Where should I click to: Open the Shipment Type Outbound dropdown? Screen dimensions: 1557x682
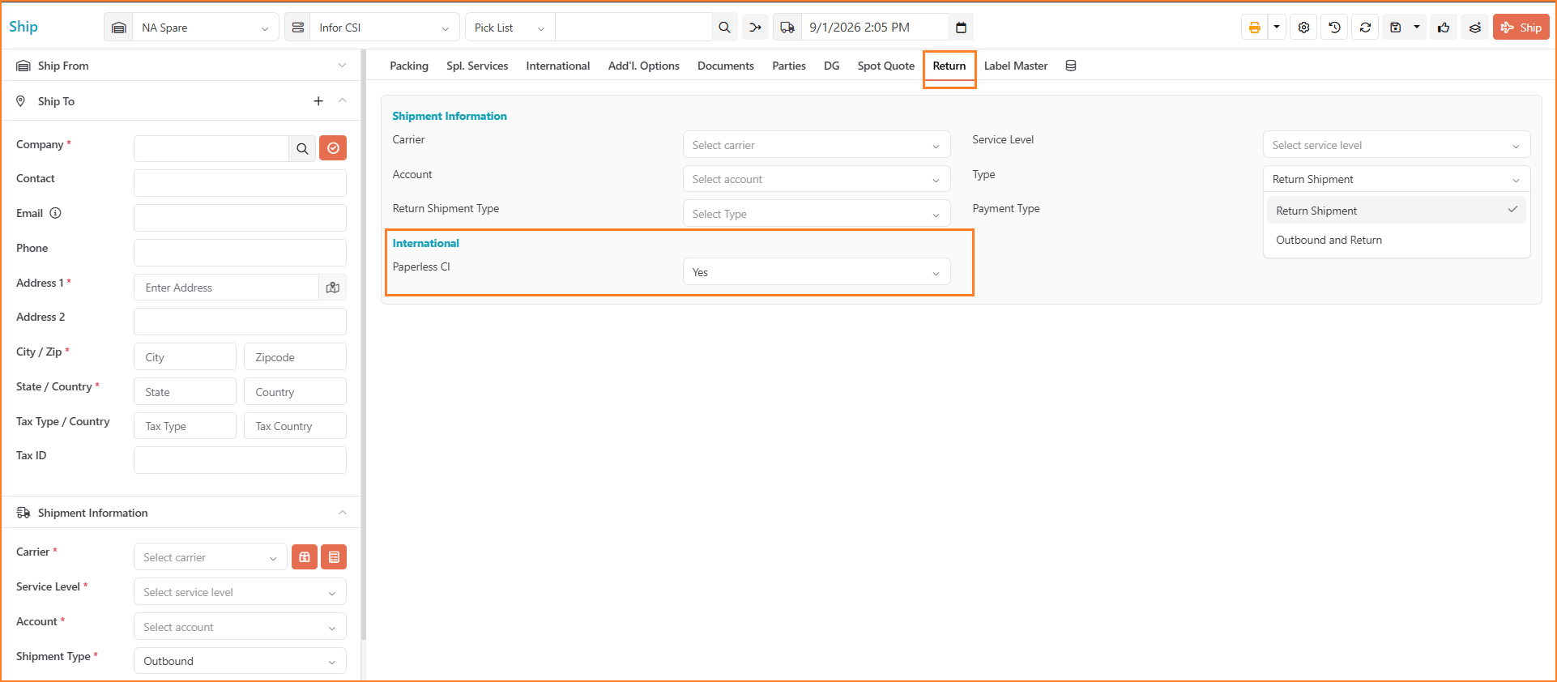coord(240,661)
